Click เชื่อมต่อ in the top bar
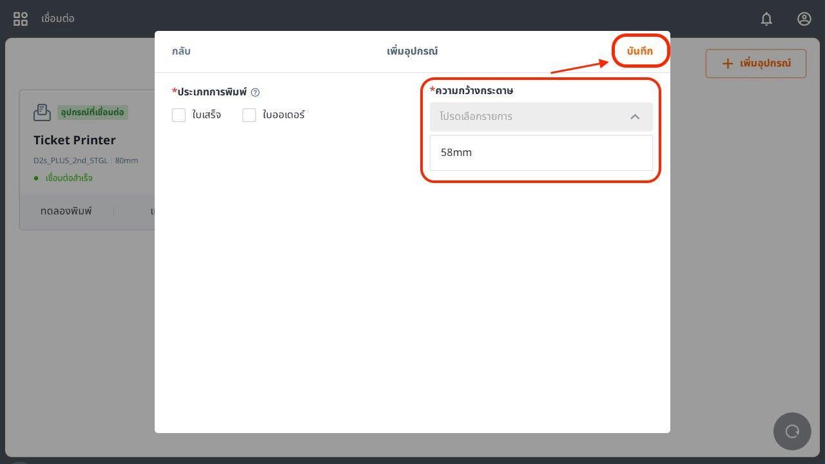This screenshot has height=464, width=825. click(x=58, y=19)
